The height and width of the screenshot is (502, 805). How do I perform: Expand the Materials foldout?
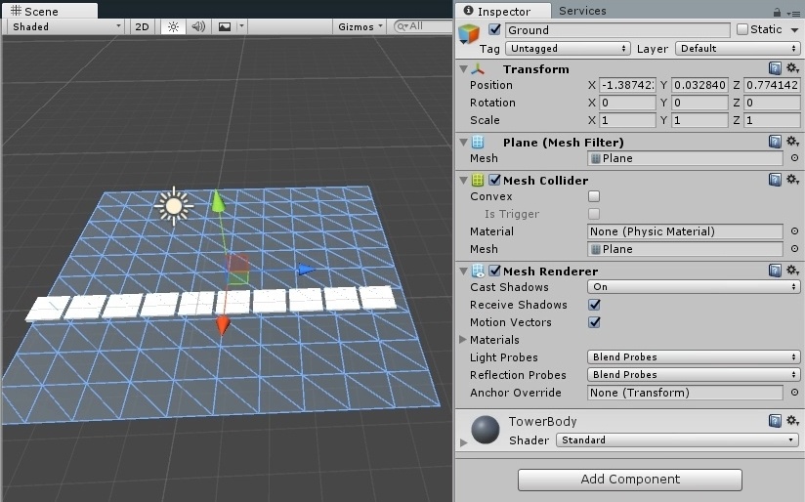pos(462,339)
